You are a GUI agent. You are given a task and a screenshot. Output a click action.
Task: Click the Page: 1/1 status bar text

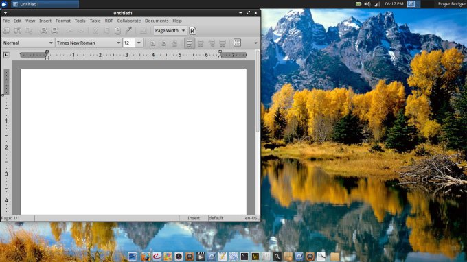[10, 218]
